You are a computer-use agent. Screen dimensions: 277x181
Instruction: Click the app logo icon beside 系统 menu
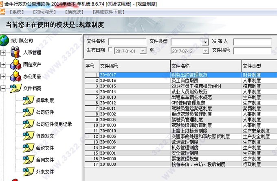(2, 12)
